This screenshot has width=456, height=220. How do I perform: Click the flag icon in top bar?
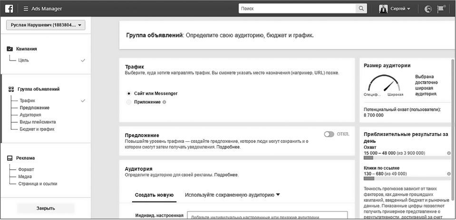[x=441, y=9]
